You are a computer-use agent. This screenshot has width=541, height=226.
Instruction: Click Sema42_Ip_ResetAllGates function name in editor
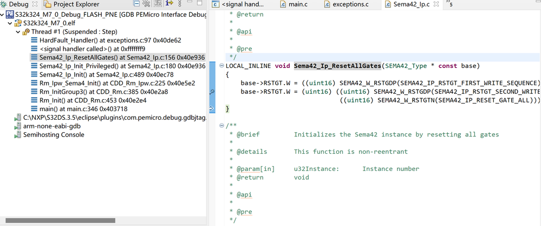coord(337,66)
